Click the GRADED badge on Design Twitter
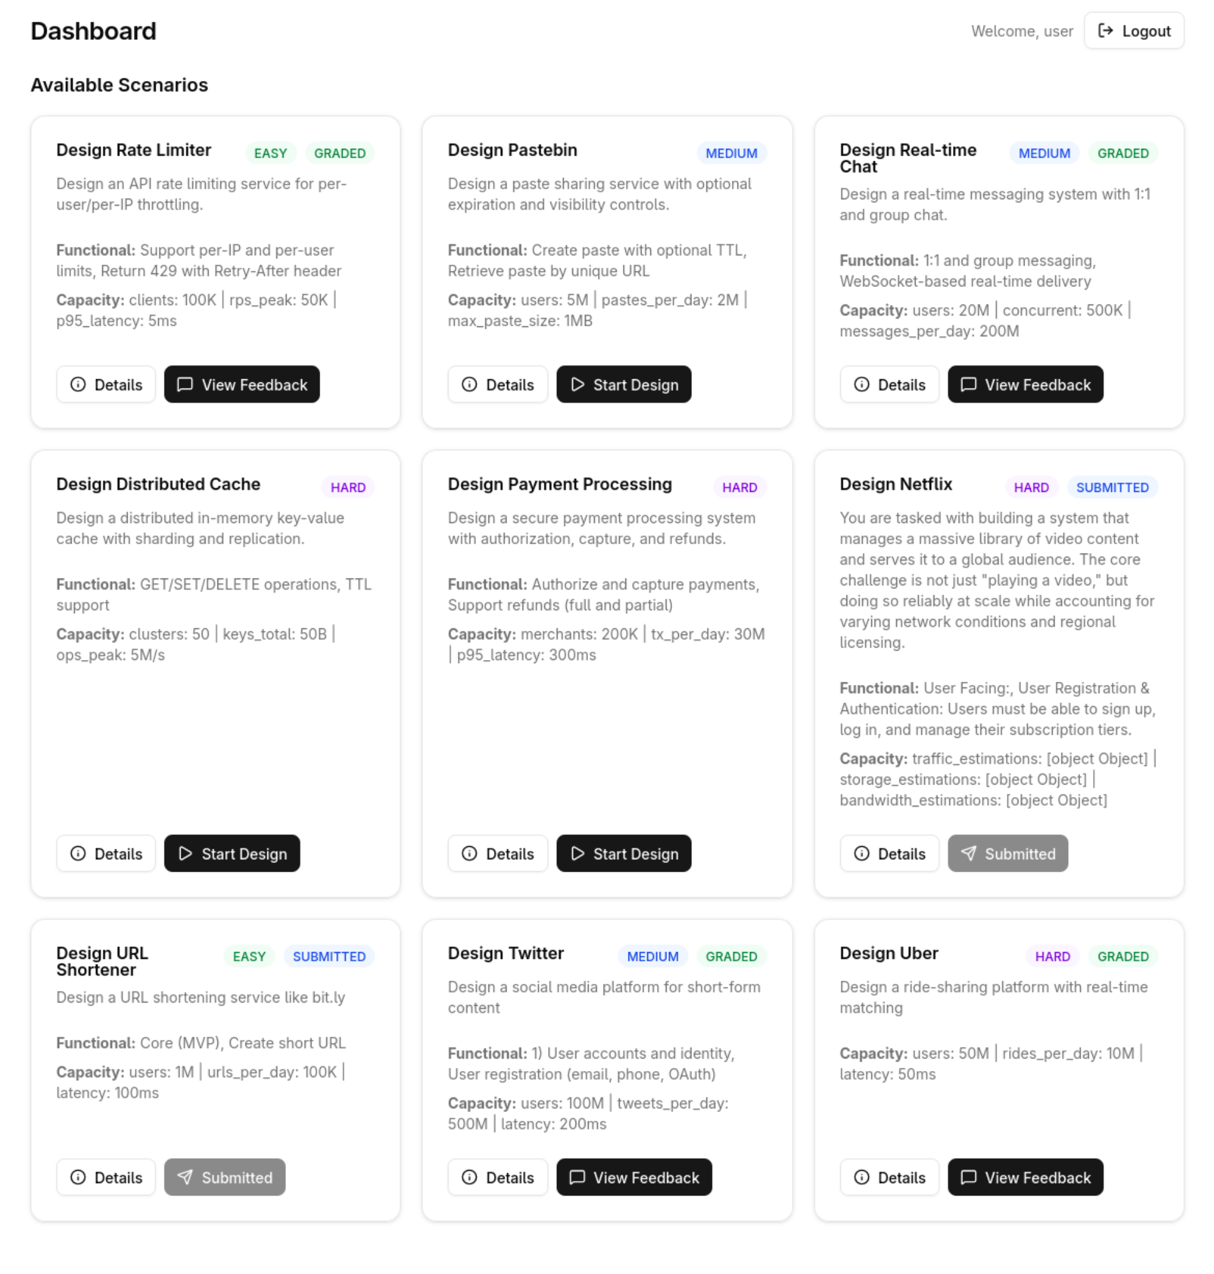Viewport: 1214px width, 1274px height. point(731,956)
